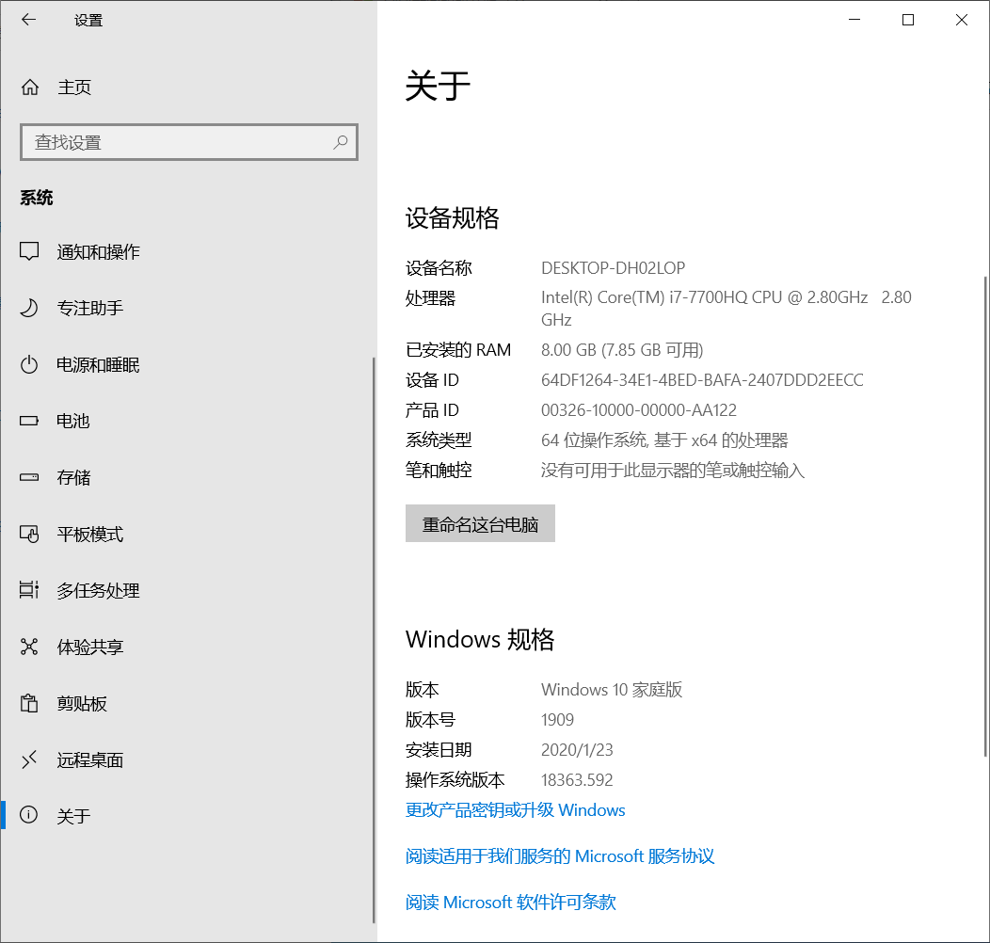The width and height of the screenshot is (990, 943).
Task: Open 远程桌面 settings
Action: click(187, 759)
